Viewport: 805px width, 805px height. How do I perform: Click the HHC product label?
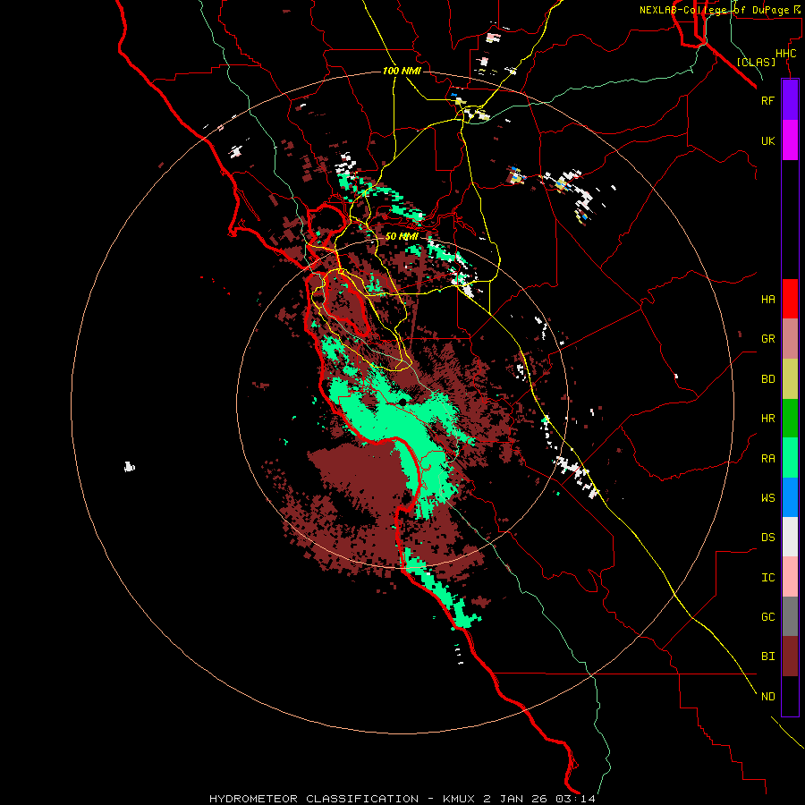click(786, 54)
